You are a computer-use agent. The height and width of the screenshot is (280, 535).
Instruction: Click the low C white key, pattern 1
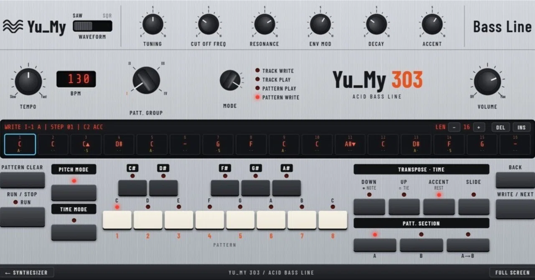[x=117, y=220]
